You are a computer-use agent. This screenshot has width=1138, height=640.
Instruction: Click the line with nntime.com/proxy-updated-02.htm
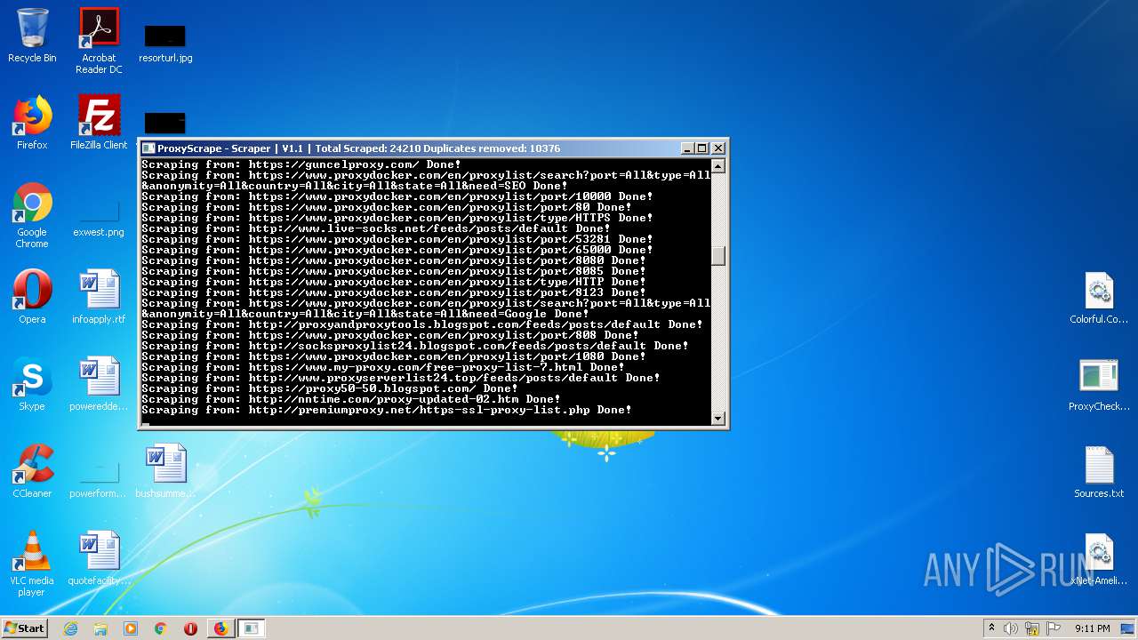pyautogui.click(x=351, y=399)
